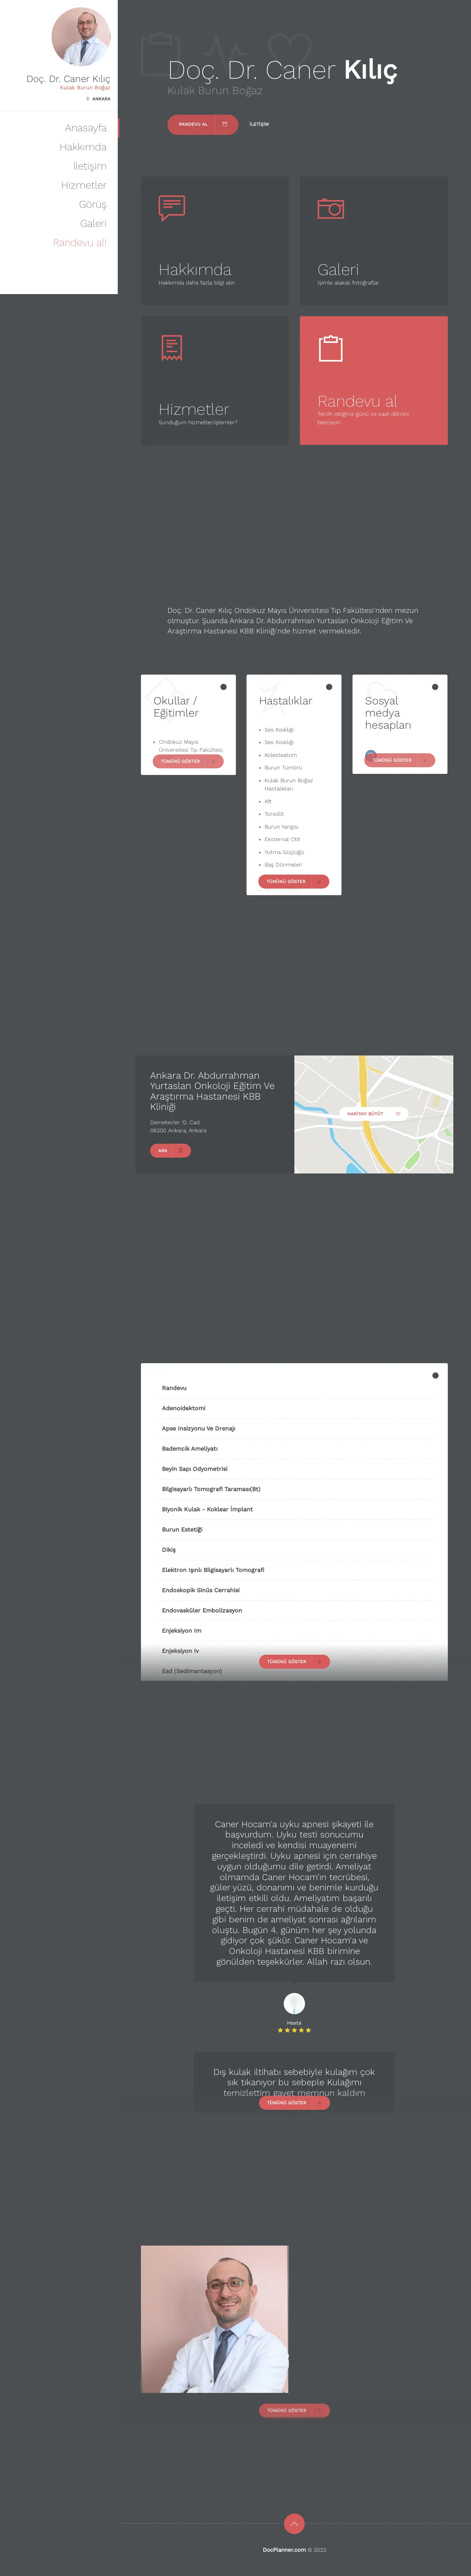Select Endoskopik Sinüs Cerrahisi service
The image size is (471, 2576).
(201, 1590)
